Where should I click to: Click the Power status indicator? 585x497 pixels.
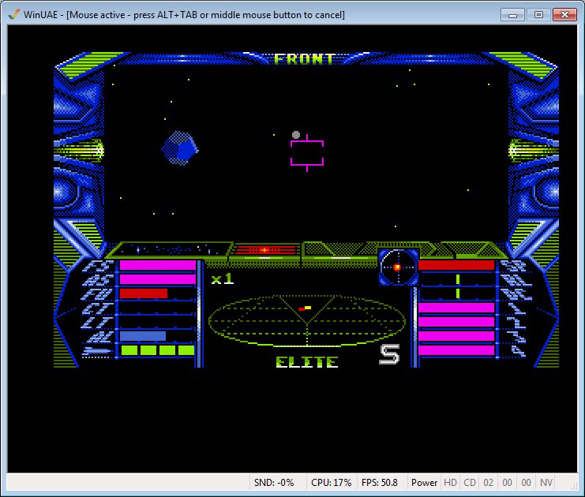click(x=424, y=483)
